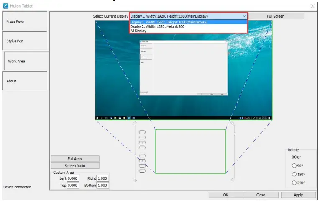Set rotation to 180°
The width and height of the screenshot is (320, 201).
click(x=294, y=174)
